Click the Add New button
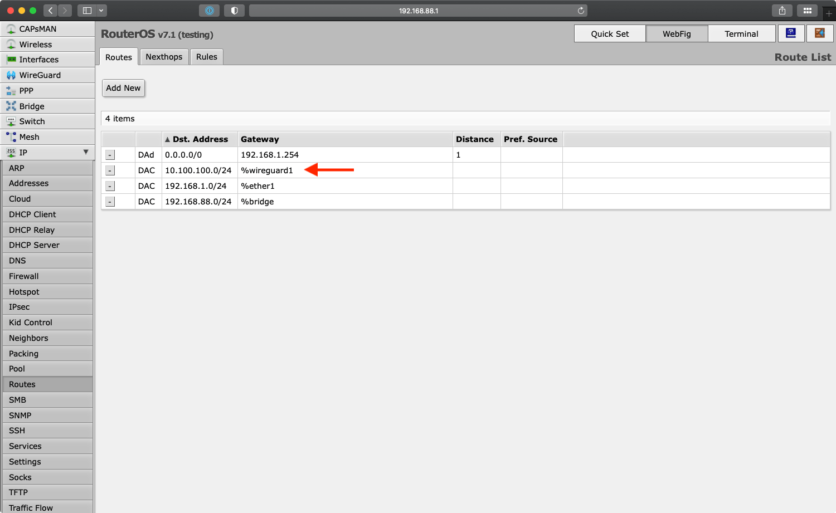 [x=123, y=88]
